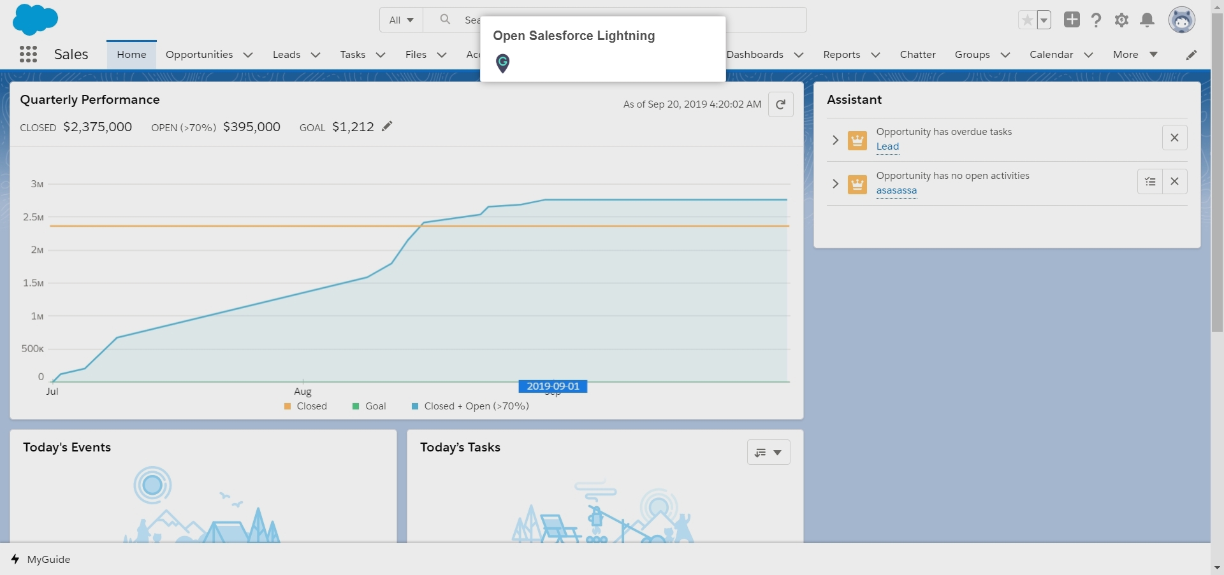
Task: Open the Setup gear icon
Action: 1121,20
